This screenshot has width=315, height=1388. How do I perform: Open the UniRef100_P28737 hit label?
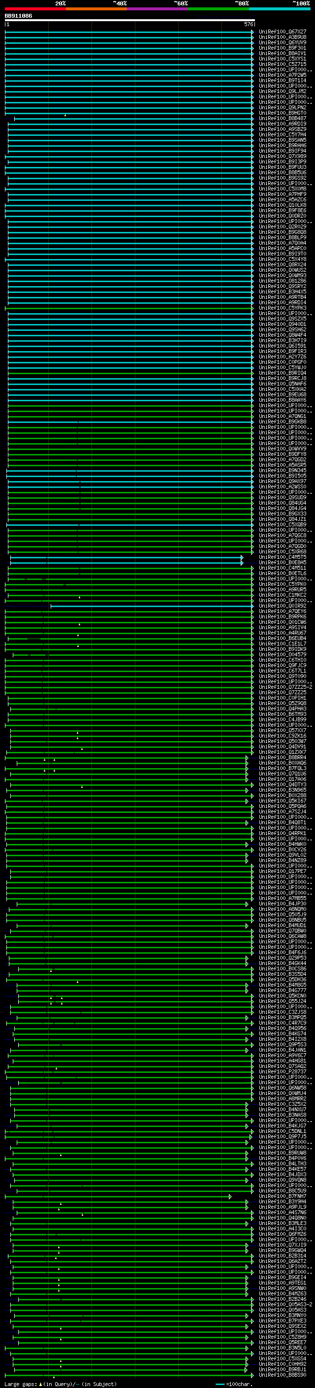coord(282,1072)
